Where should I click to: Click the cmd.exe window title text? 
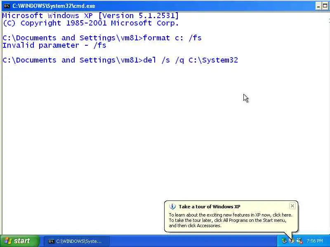(x=54, y=6)
